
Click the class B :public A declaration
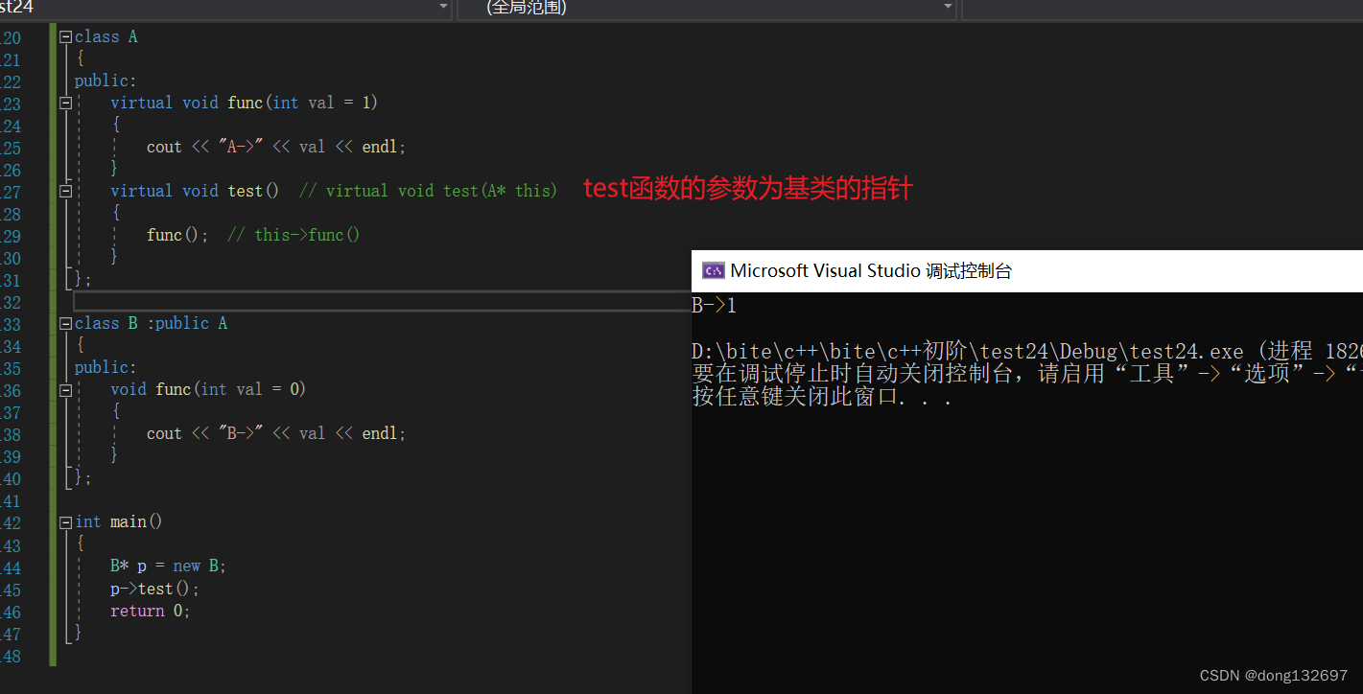tap(151, 323)
